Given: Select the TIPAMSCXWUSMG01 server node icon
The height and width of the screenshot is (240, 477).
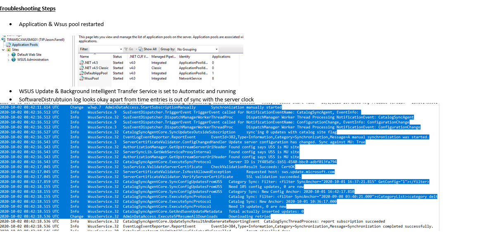Looking at the screenshot, I should (x=4, y=40).
